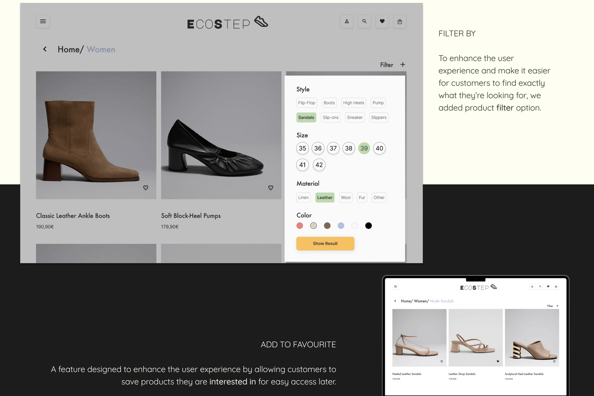Open the search icon in header
594x396 pixels.
click(x=364, y=21)
